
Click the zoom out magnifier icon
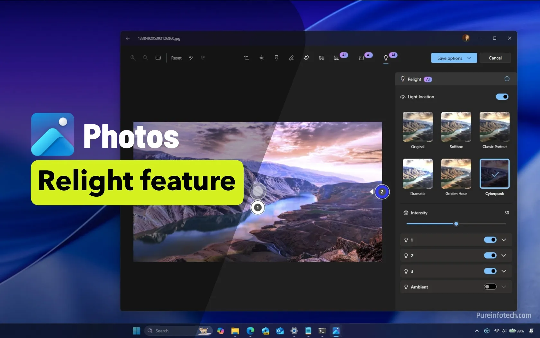[145, 58]
